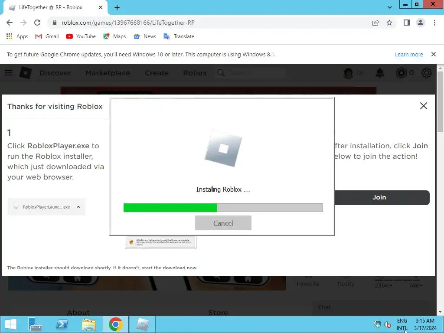This screenshot has height=333, width=444.
Task: Open Server Manager from the taskbar
Action: (35, 324)
